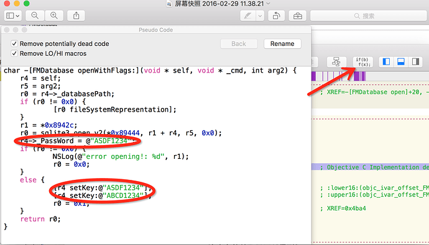Click the Back button

[x=239, y=43]
